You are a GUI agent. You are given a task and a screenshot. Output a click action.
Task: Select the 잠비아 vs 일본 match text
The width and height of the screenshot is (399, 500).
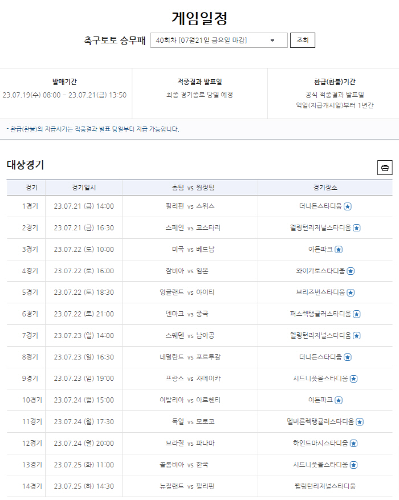pyautogui.click(x=187, y=271)
